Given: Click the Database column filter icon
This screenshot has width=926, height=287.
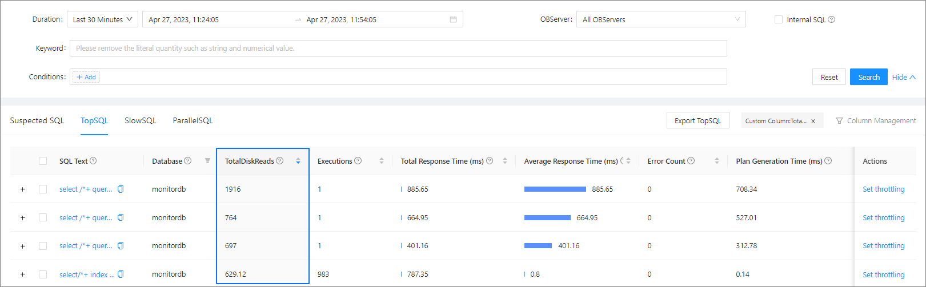Looking at the screenshot, I should click(207, 161).
